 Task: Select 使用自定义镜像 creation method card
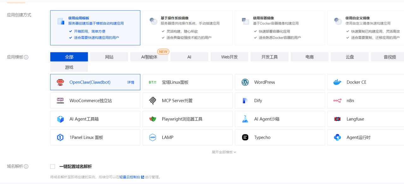coord(366,28)
